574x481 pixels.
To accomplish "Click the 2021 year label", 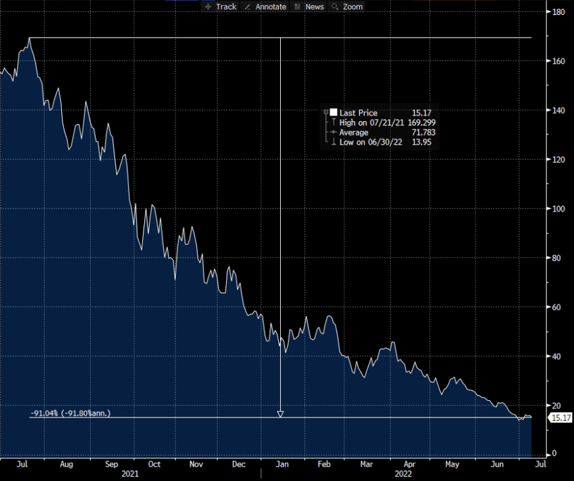I will 130,473.
